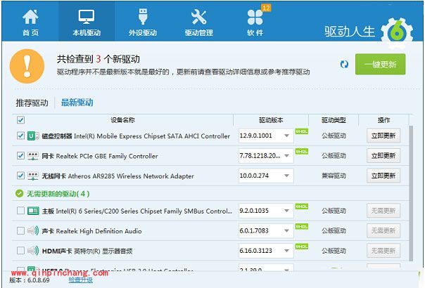Click the 设备名称 column header
The width and height of the screenshot is (425, 288).
click(x=122, y=120)
